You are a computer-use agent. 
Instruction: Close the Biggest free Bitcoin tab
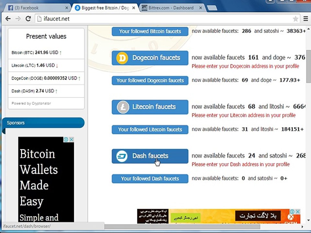(x=134, y=8)
